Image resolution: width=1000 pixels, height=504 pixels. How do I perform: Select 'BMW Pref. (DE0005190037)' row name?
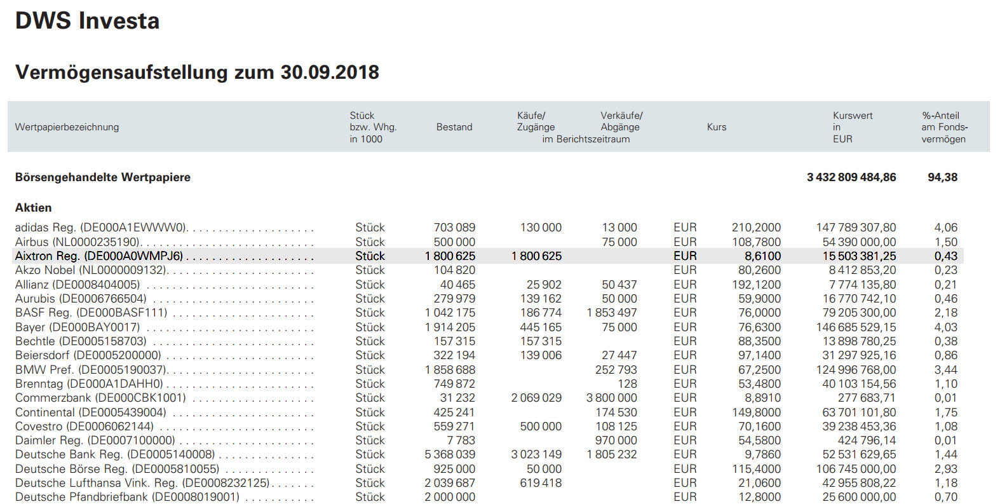point(91,370)
